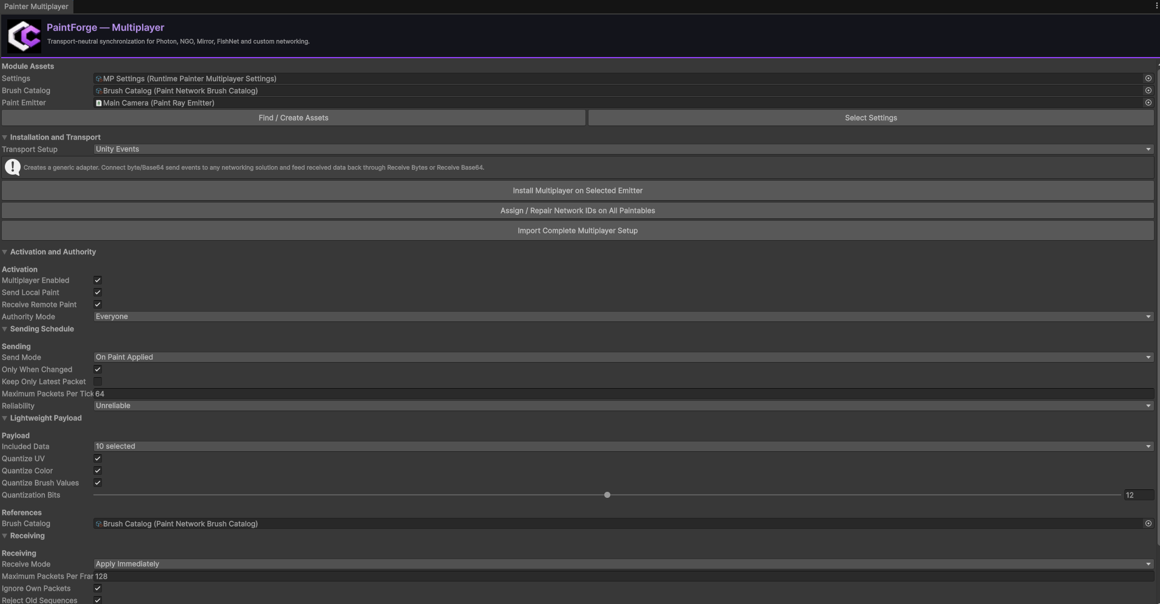
Task: Toggle Receive Remote Paint checkbox
Action: tap(98, 304)
